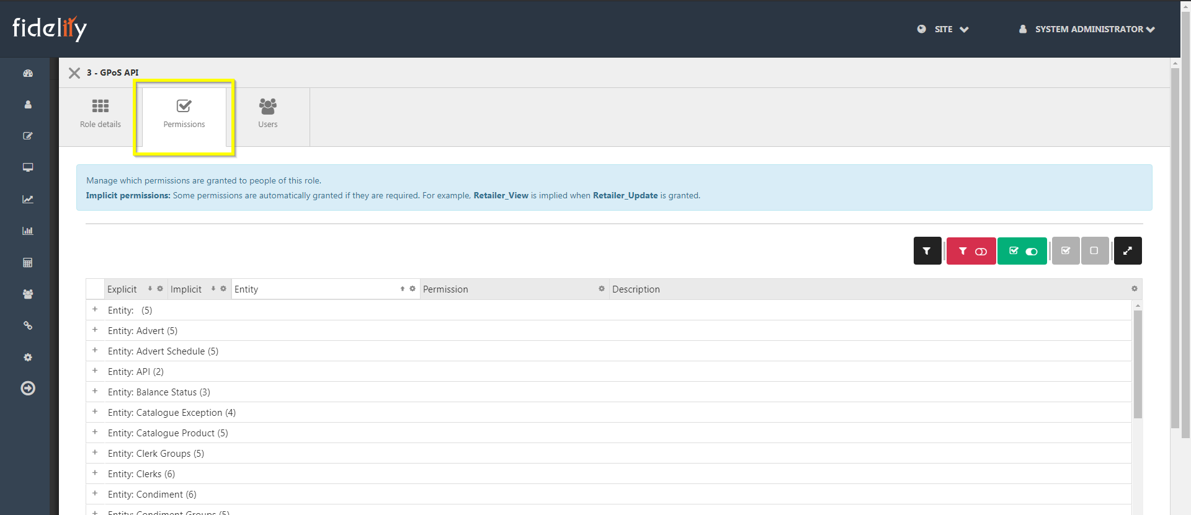This screenshot has width=1191, height=515.
Task: Click the black expand fullscreen arrows button
Action: click(x=1128, y=251)
